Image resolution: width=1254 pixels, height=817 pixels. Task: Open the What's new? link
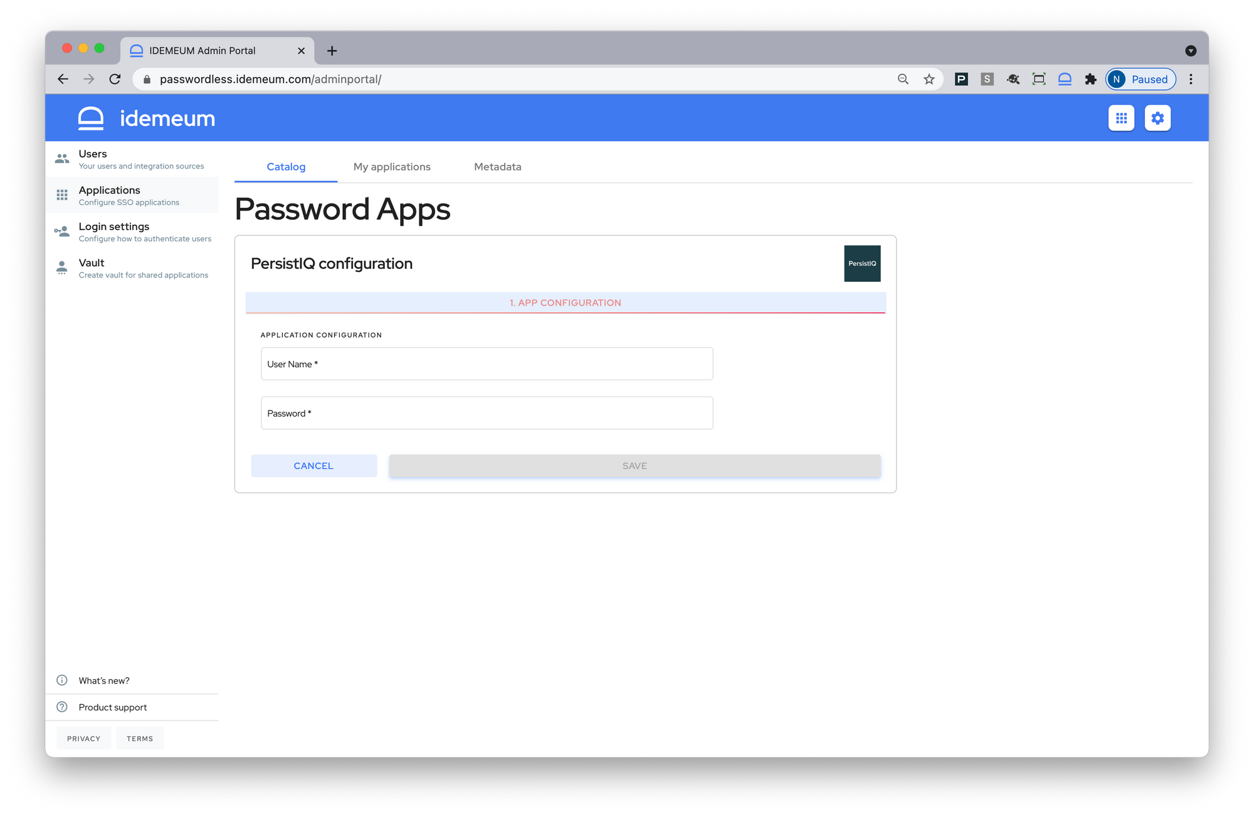[104, 680]
